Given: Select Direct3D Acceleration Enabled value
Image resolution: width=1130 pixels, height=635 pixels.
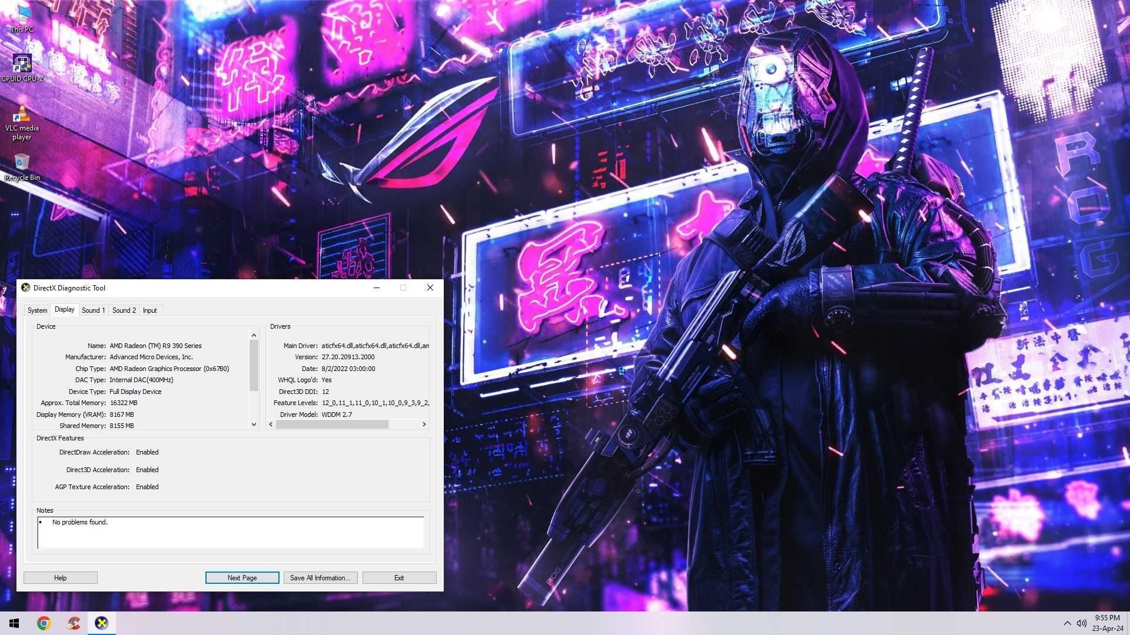Looking at the screenshot, I should click(x=147, y=470).
